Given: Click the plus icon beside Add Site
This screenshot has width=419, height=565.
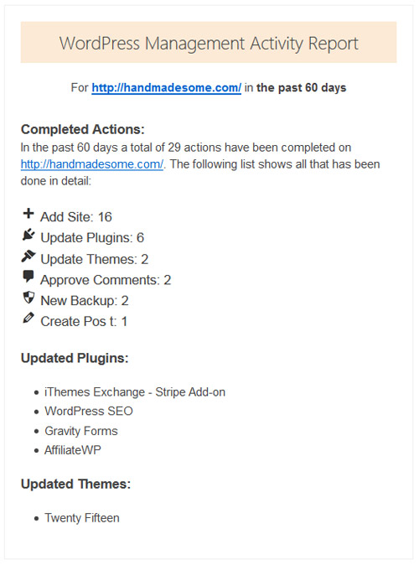Looking at the screenshot, I should pyautogui.click(x=28, y=213).
